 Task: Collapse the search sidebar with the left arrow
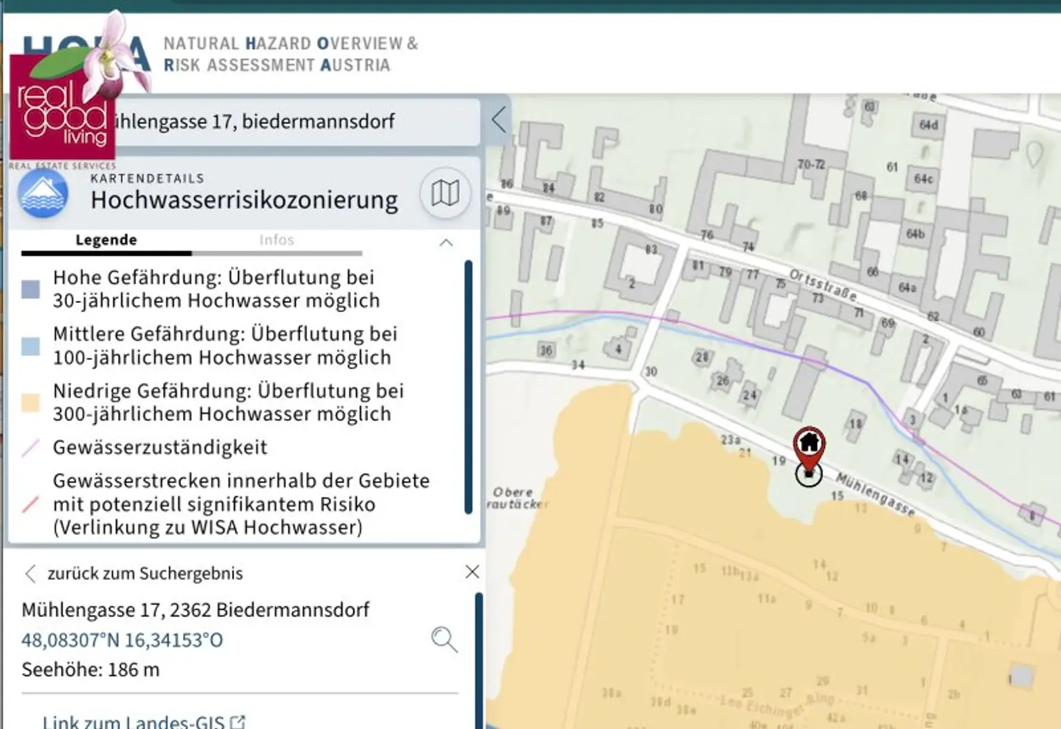tap(499, 120)
